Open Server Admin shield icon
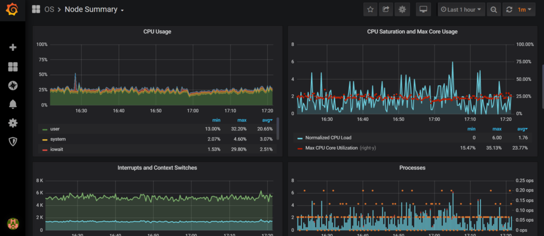This screenshot has width=544, height=236. point(13,142)
